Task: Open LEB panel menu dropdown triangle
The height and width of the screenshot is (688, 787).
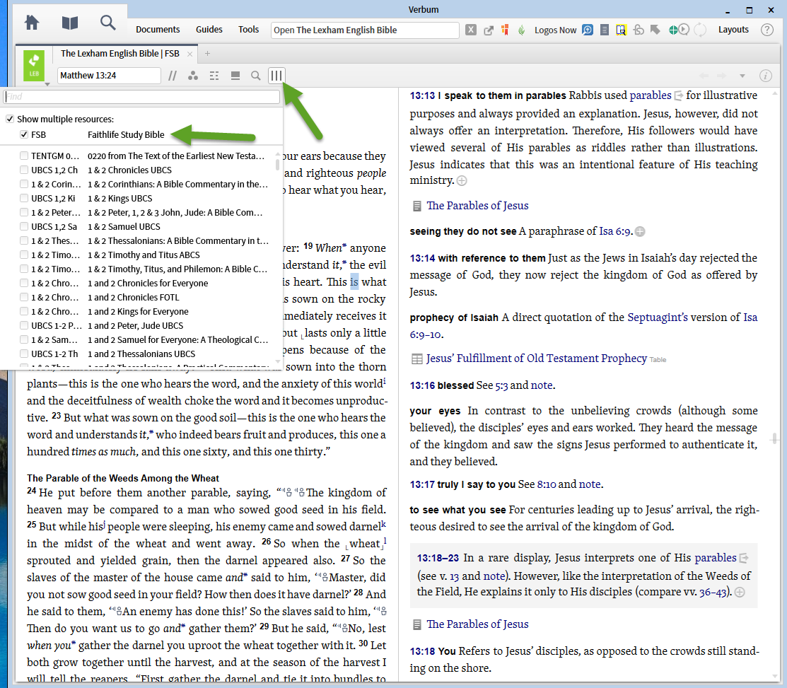Action: pyautogui.click(x=47, y=84)
